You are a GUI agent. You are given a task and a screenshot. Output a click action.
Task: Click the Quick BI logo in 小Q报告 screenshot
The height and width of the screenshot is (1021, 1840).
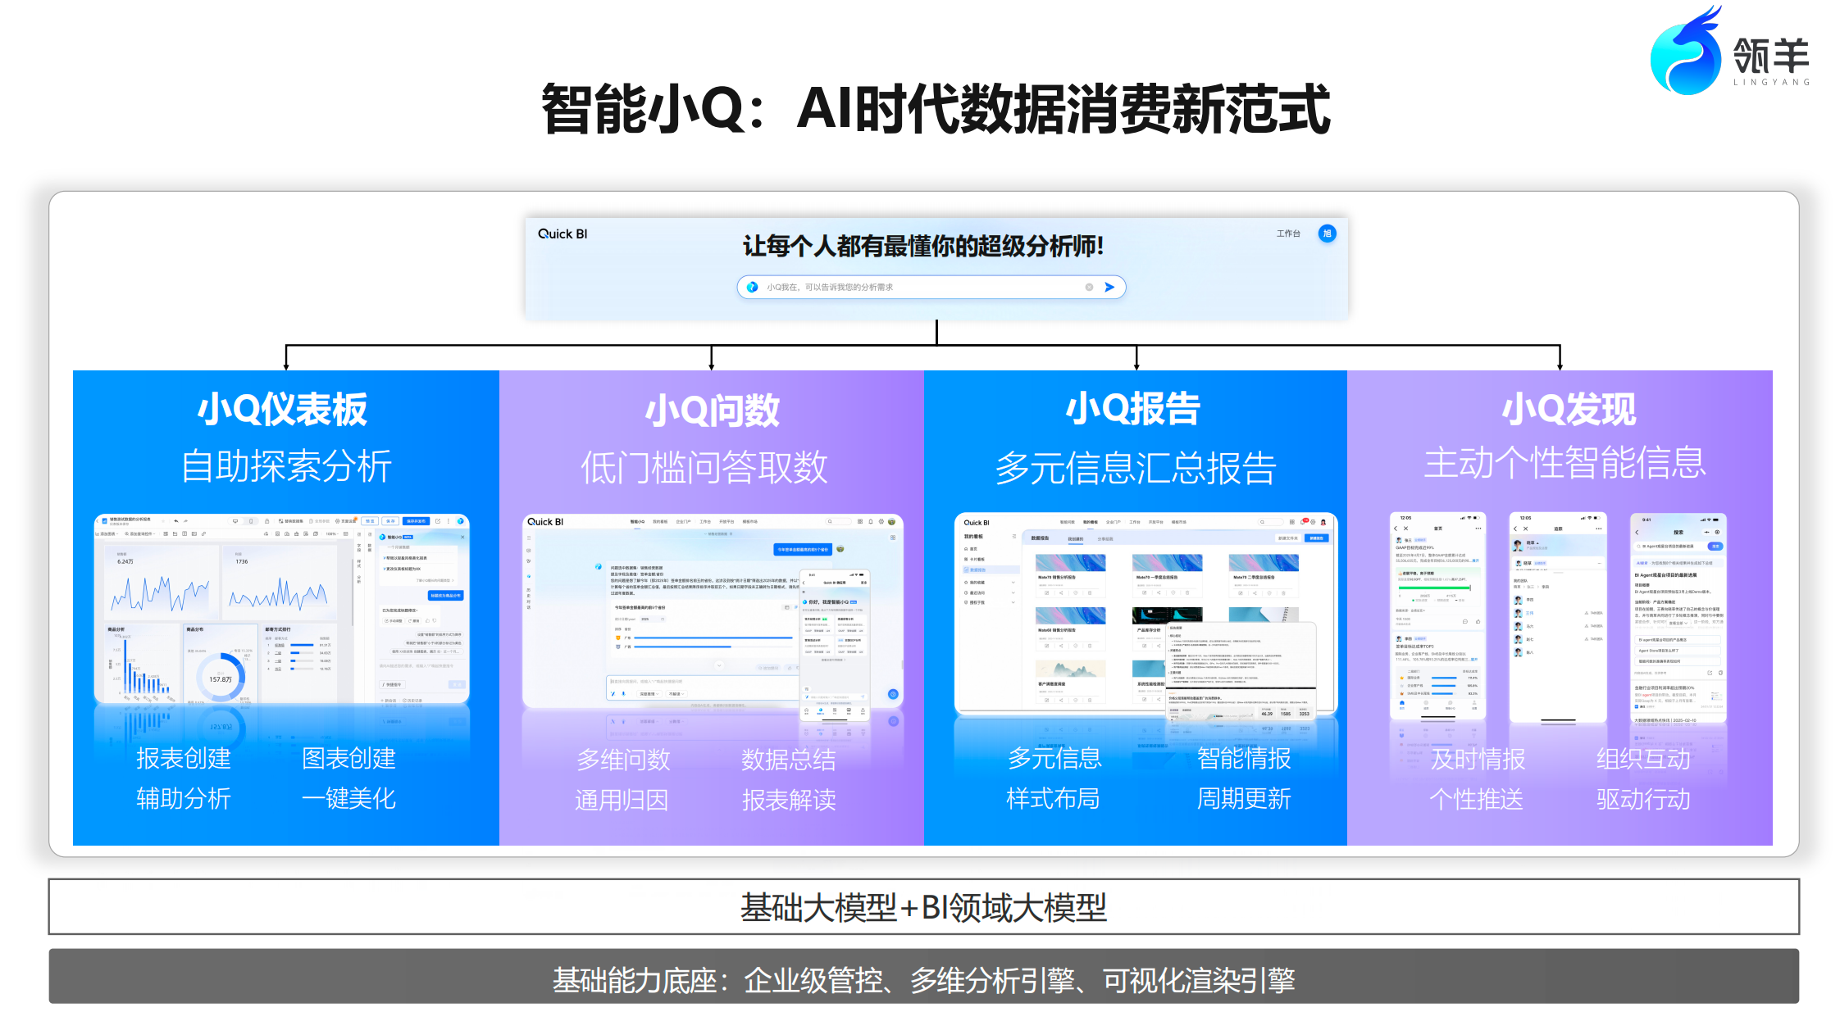(x=976, y=522)
